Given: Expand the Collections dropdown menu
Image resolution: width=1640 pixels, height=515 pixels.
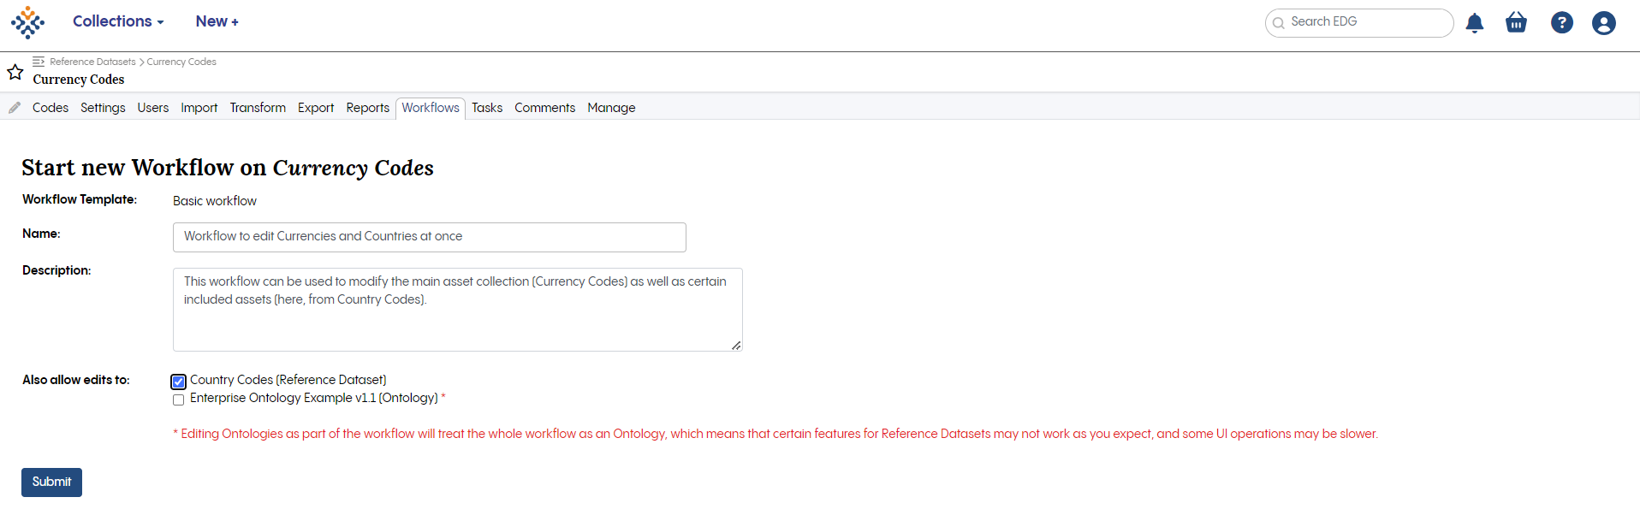Looking at the screenshot, I should point(118,21).
